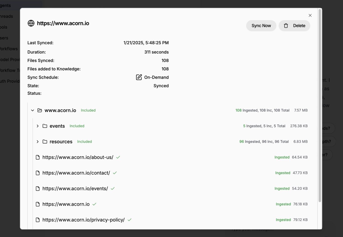Close the dialog with the X button
This screenshot has height=237, width=343.
pyautogui.click(x=310, y=15)
